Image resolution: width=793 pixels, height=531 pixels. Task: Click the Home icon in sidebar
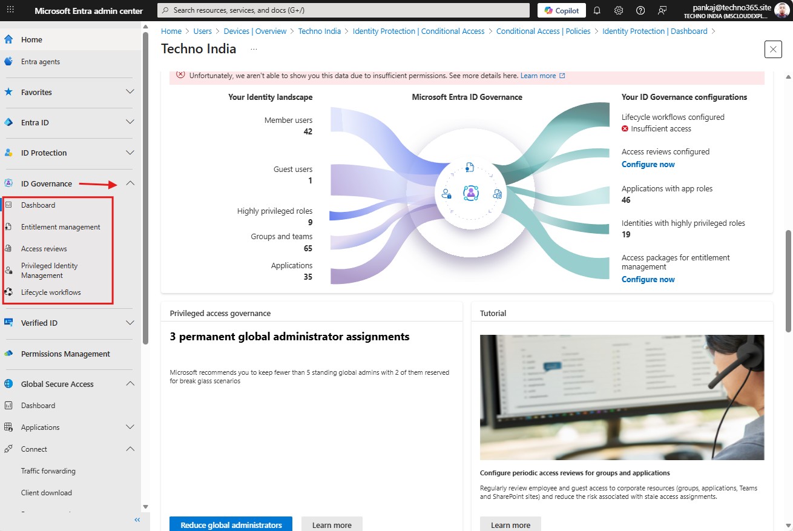pyautogui.click(x=8, y=39)
